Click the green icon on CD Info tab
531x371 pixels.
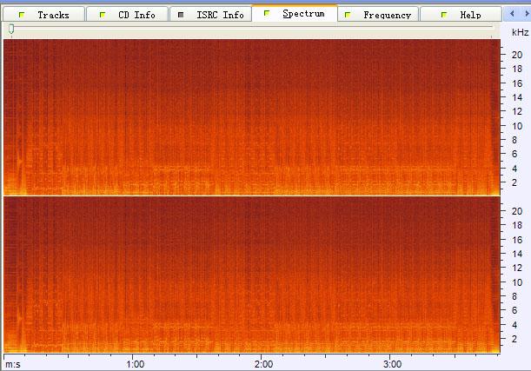pos(103,15)
